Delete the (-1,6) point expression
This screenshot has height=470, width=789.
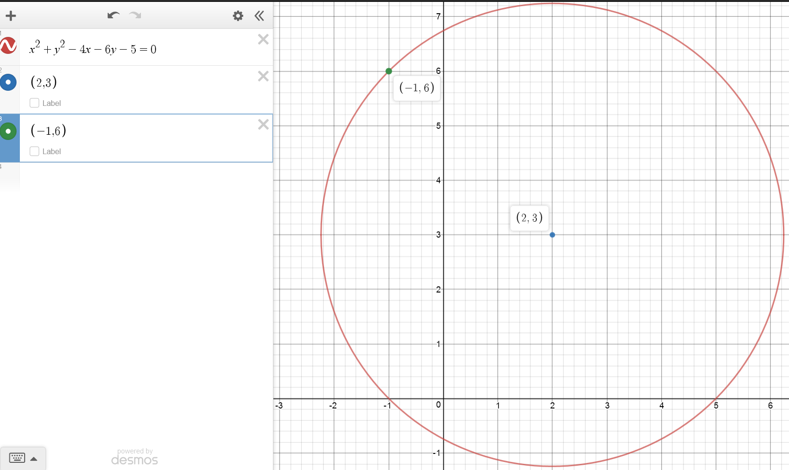point(263,124)
